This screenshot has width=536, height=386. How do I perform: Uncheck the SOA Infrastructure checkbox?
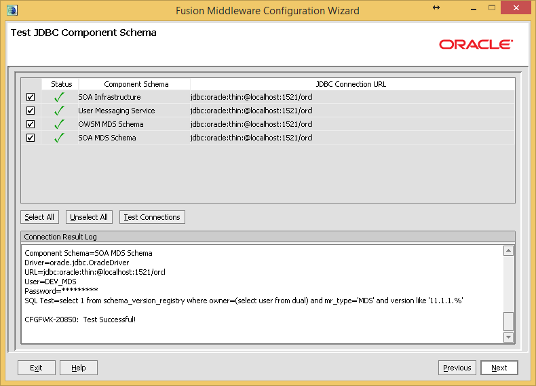pos(31,97)
